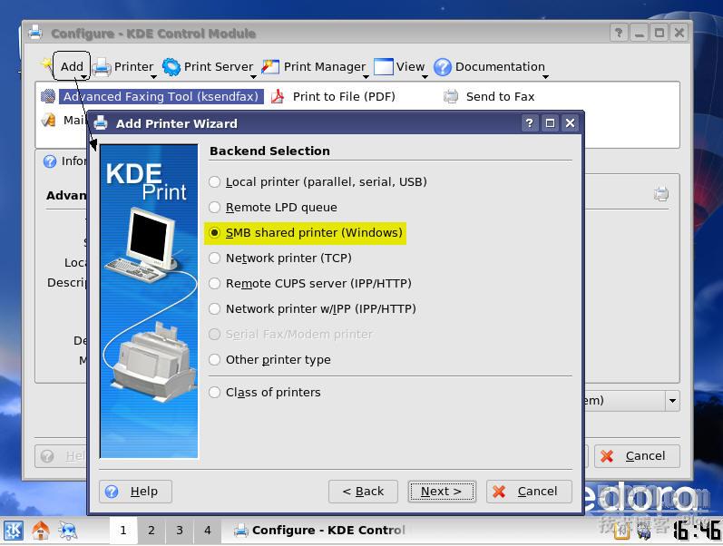The image size is (723, 546).
Task: Click the Send to Fax printer icon
Action: 451,97
